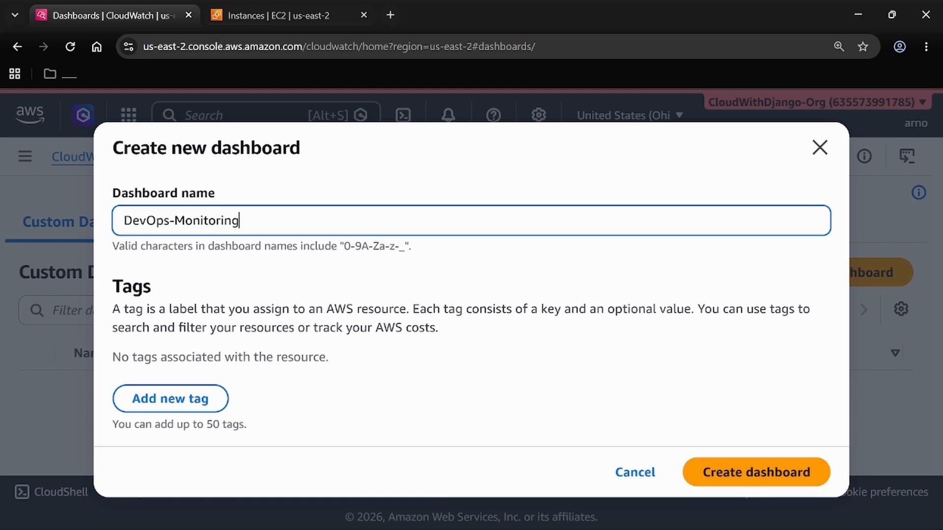Open the Amazon Q icon beside AWS logo
The width and height of the screenshot is (943, 530).
pyautogui.click(x=83, y=115)
